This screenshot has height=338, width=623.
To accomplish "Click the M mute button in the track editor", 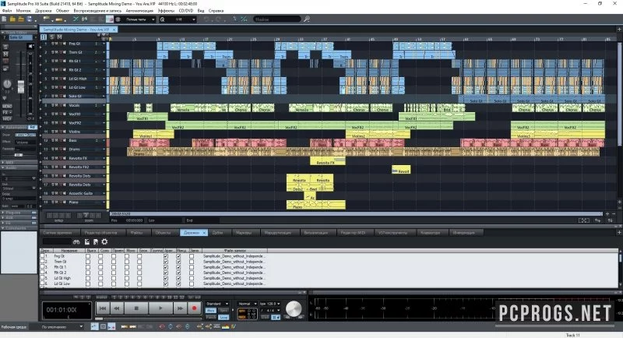I will (x=5, y=55).
